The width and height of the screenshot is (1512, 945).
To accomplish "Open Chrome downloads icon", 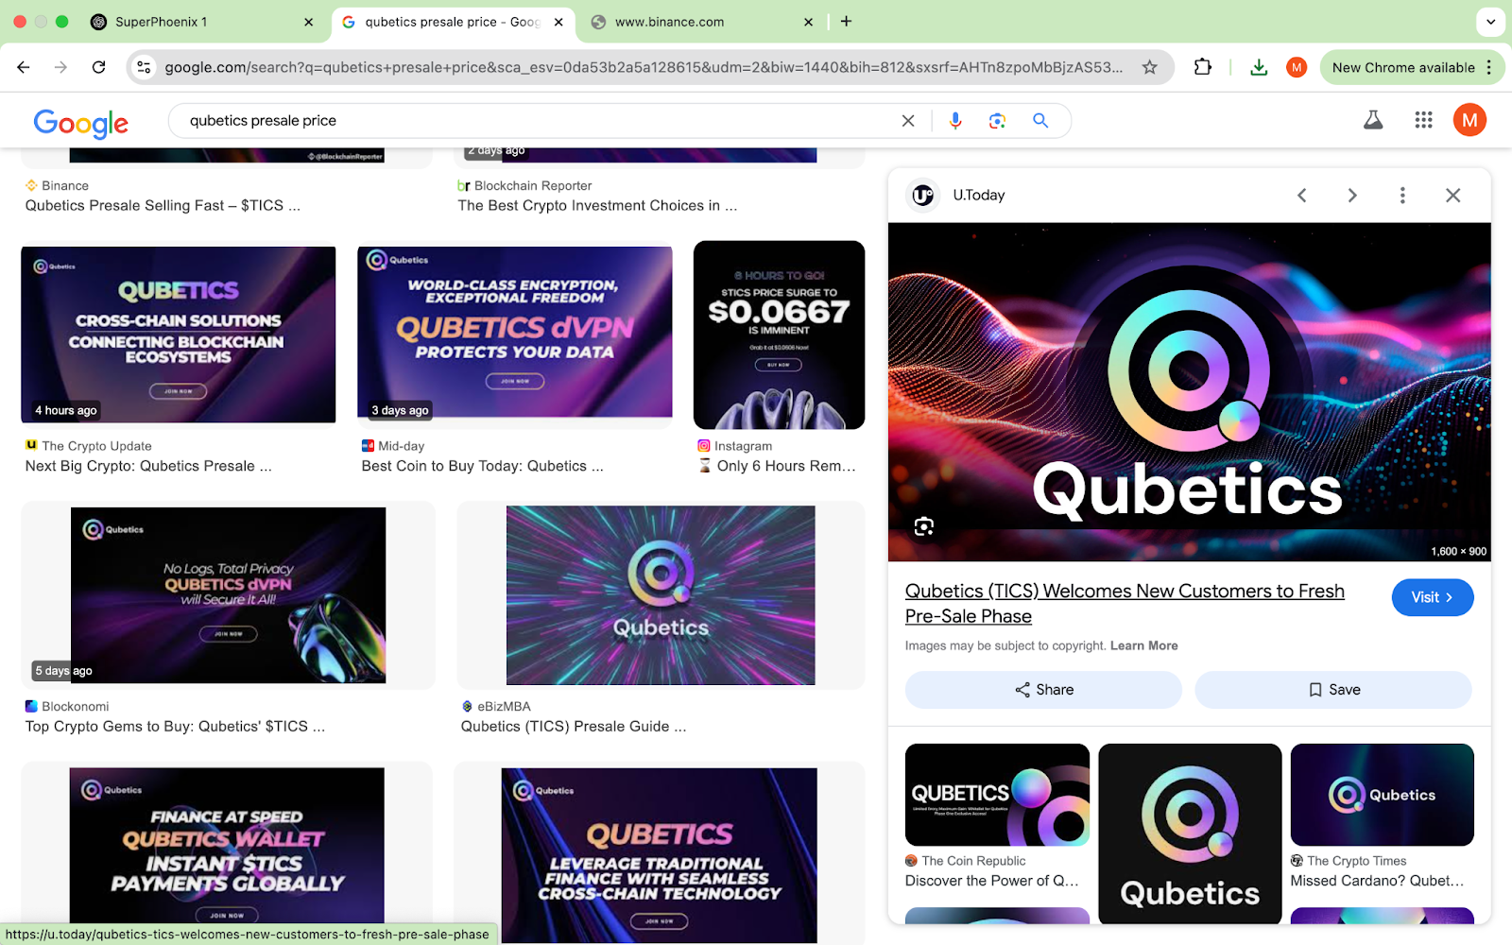I will tap(1259, 67).
